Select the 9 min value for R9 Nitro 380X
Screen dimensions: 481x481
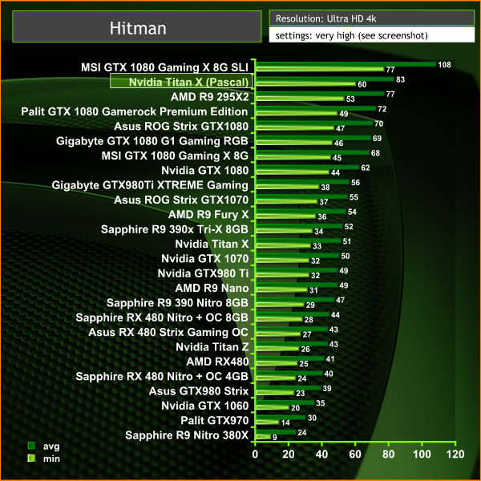(x=274, y=438)
